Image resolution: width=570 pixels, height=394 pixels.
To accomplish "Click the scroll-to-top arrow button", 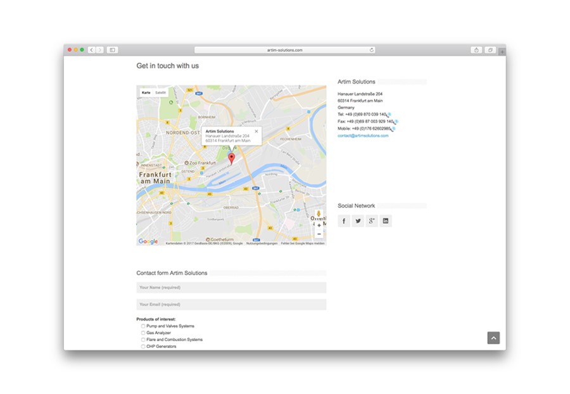I will [493, 338].
